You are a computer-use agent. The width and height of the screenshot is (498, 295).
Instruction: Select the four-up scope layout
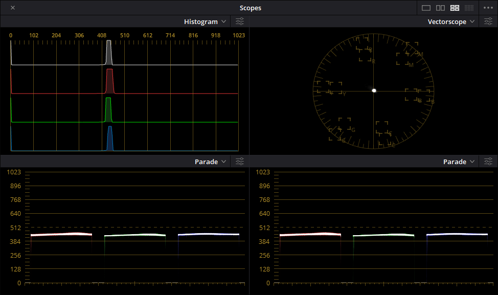[455, 8]
